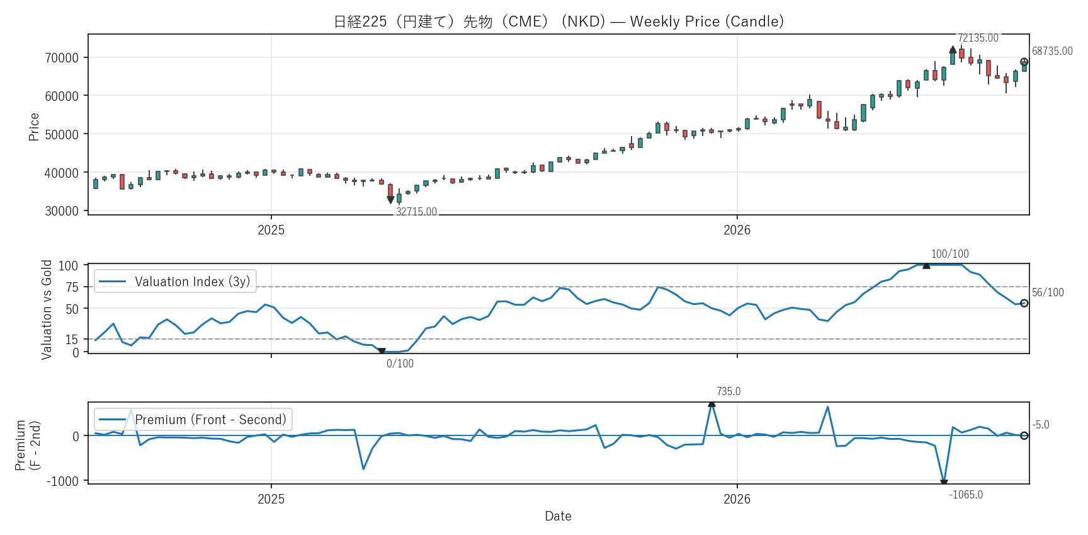Click the 75 tick on the valuation axis
The image size is (1088, 535).
72,287
